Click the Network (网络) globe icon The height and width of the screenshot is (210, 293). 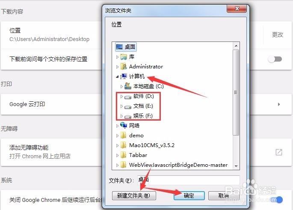pos(124,125)
